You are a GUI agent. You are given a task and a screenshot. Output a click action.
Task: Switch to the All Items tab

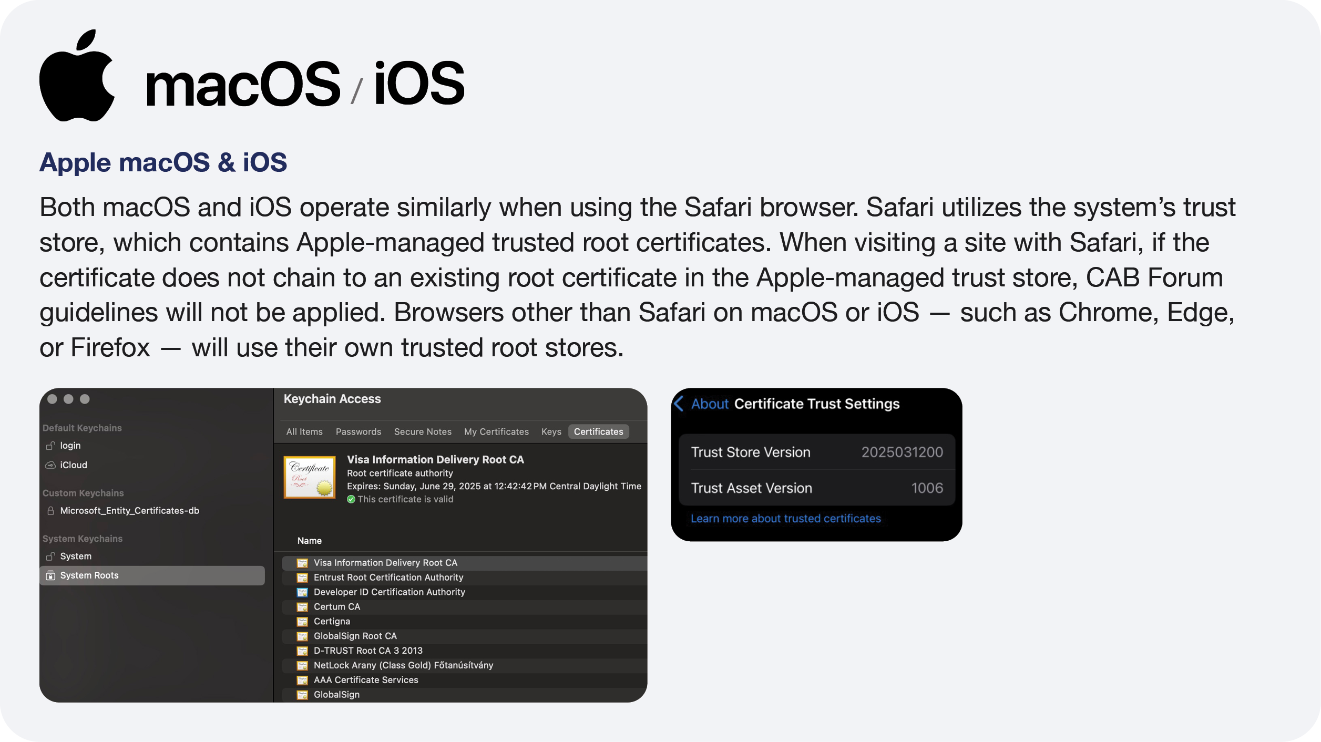[x=304, y=432]
